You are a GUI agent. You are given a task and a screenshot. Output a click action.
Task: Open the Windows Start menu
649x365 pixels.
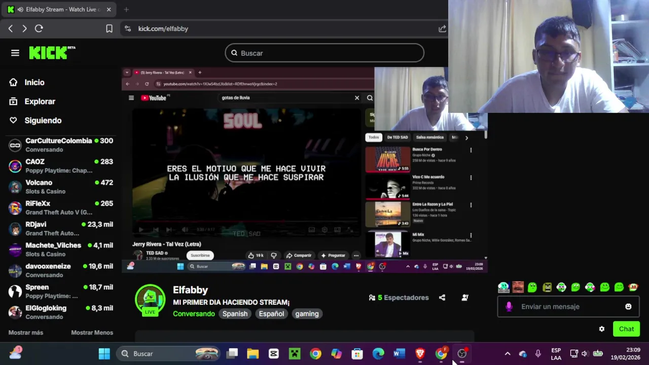104,353
